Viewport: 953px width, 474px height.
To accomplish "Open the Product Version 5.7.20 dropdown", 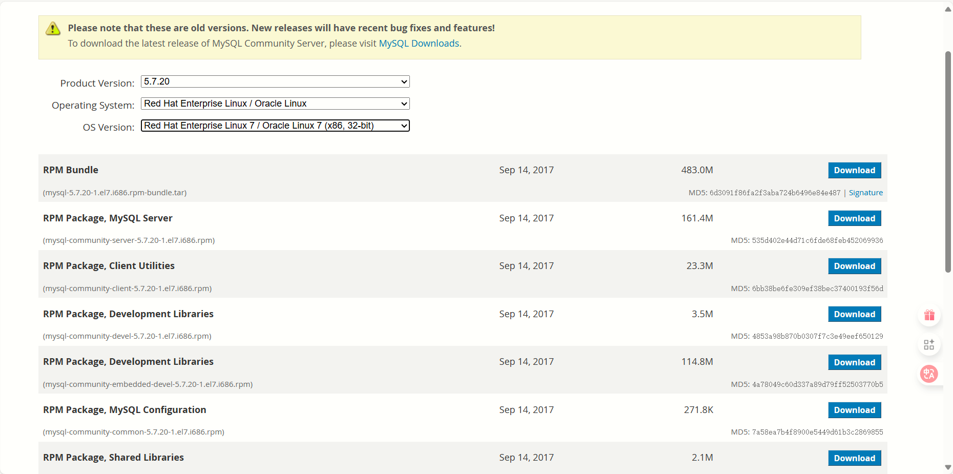I will (275, 81).
